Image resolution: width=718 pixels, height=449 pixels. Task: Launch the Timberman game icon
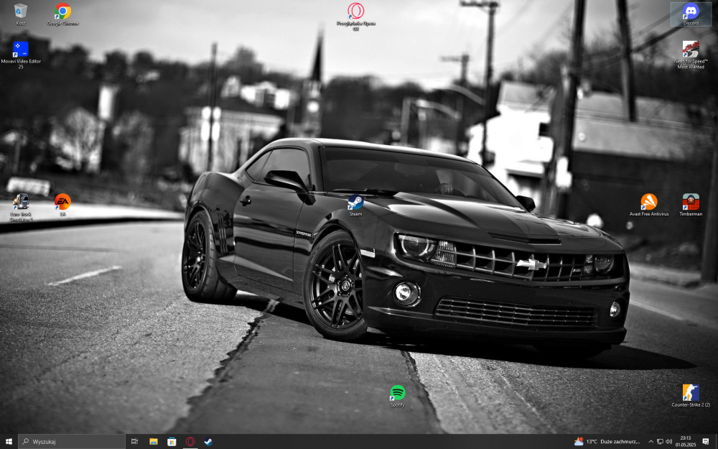[x=691, y=204]
